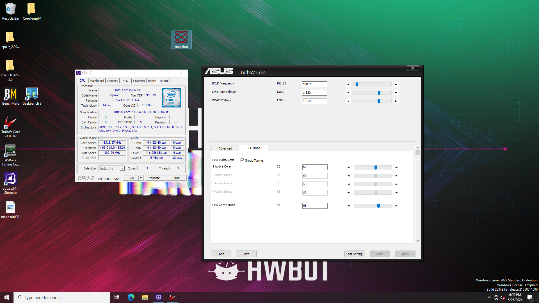Open network status tray icon

click(496, 297)
